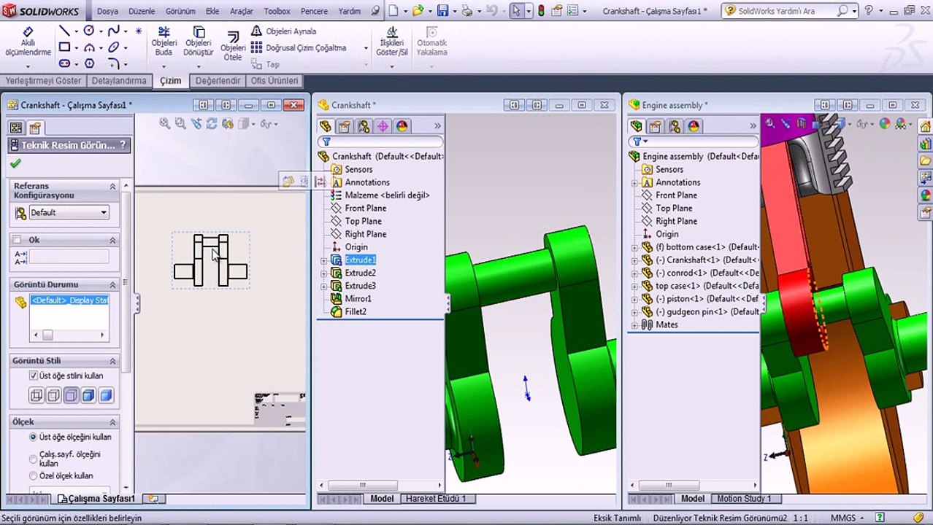Select Çalışma Sayfası1 sheet tab
The width and height of the screenshot is (933, 525).
coord(96,499)
